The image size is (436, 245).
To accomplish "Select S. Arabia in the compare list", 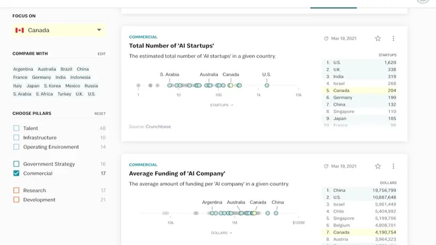I will 22,94.
